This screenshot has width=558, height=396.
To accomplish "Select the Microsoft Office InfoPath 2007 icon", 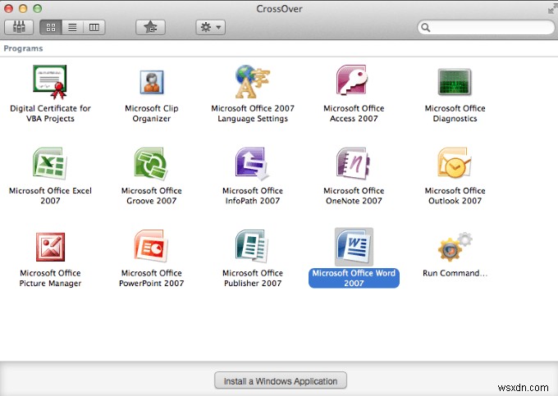I will (x=252, y=164).
